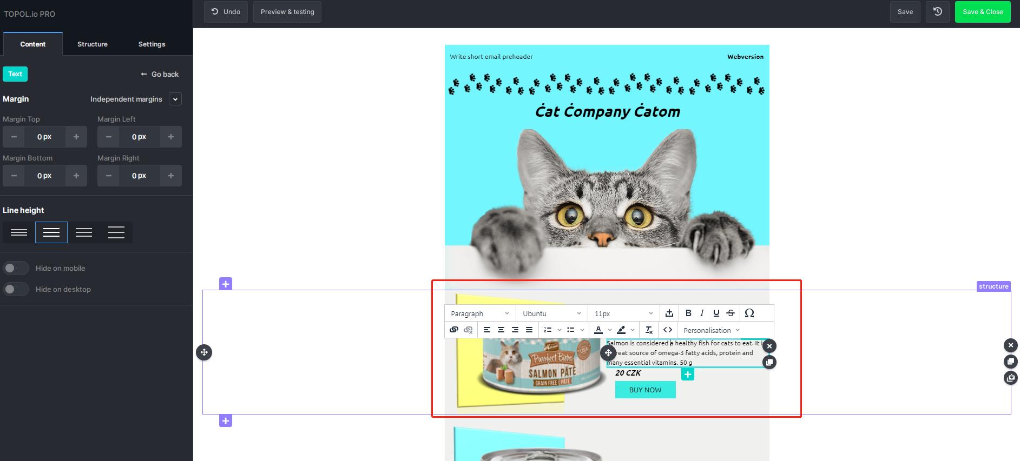This screenshot has width=1020, height=461.
Task: Toggle bold formatting in text toolbar
Action: [x=688, y=313]
